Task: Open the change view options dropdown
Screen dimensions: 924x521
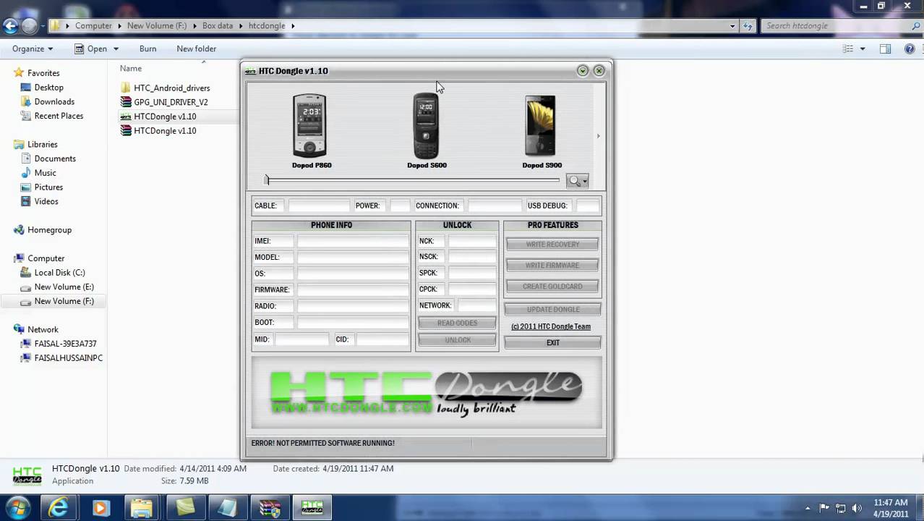Action: 862,49
